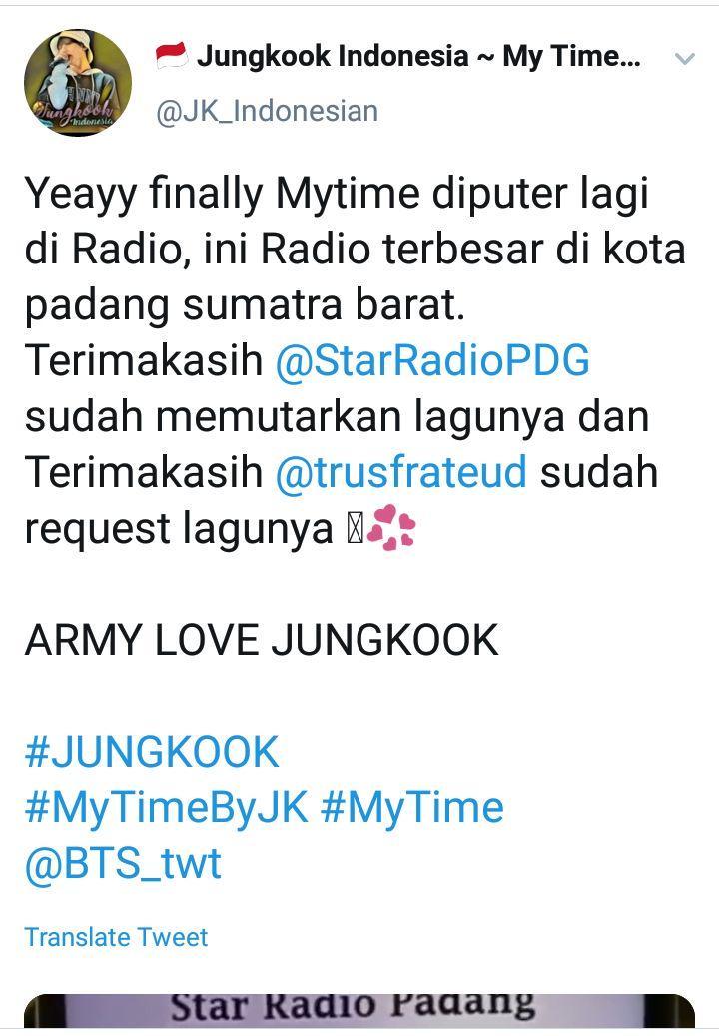Screen dimensions: 719x1036
Task: Click the Indonesian flag emoji in name
Action: 172,56
